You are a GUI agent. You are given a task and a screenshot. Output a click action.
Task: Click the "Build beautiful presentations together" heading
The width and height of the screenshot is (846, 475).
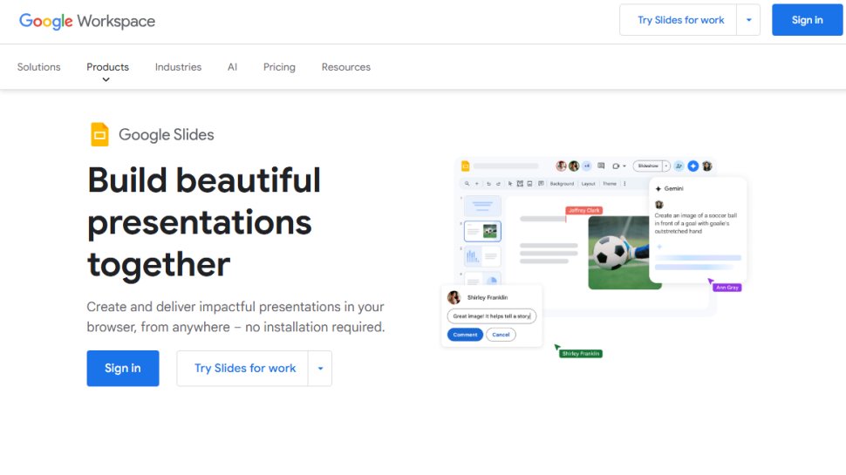tap(204, 222)
